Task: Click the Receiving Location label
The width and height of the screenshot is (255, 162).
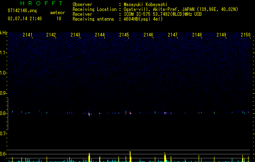Action: (94, 9)
